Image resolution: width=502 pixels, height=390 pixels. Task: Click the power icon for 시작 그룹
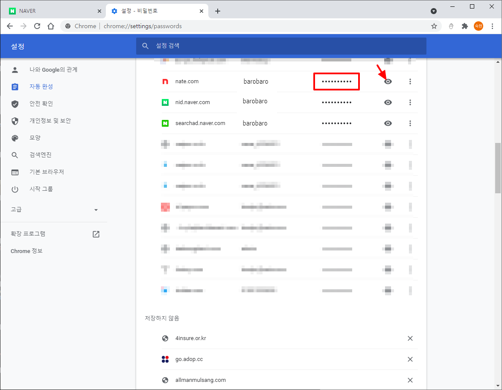click(15, 189)
